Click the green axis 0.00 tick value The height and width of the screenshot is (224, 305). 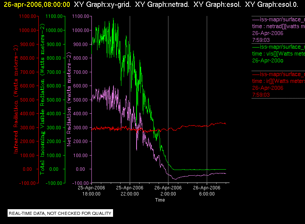point(54,169)
